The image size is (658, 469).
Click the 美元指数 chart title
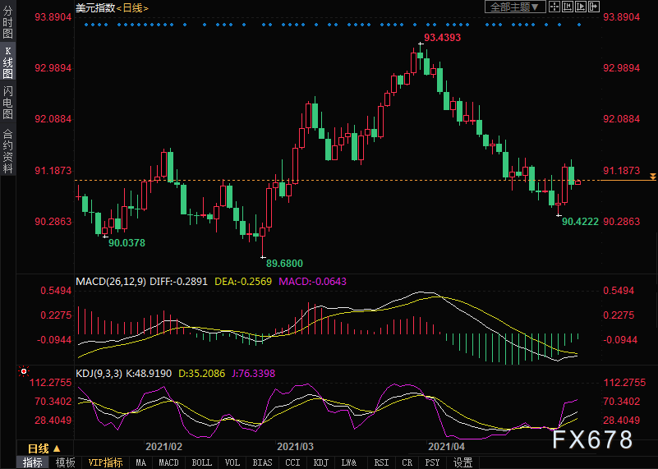(95, 8)
